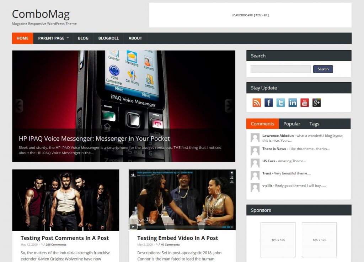
Task: Click the avatar beside US Cars comment
Action: [x=255, y=163]
